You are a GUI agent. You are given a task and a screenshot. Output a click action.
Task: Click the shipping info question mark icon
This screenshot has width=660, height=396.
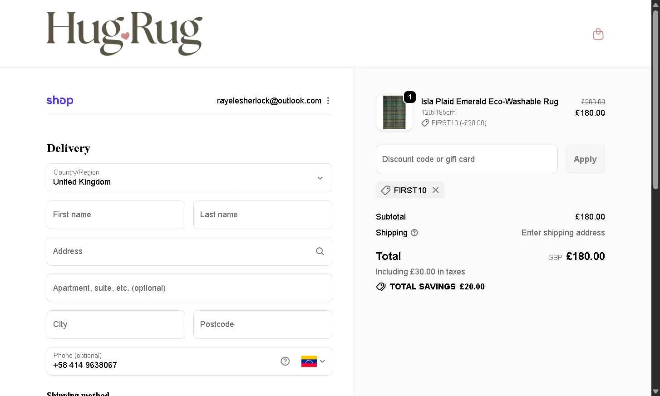[x=414, y=233]
